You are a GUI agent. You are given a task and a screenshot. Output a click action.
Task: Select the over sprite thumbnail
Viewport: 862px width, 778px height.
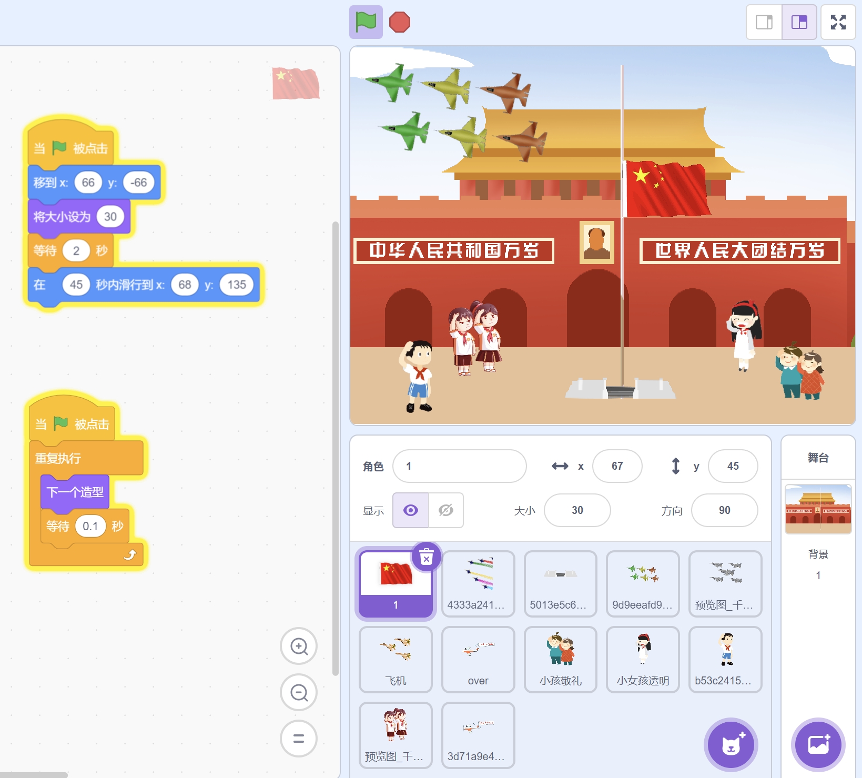(x=478, y=659)
